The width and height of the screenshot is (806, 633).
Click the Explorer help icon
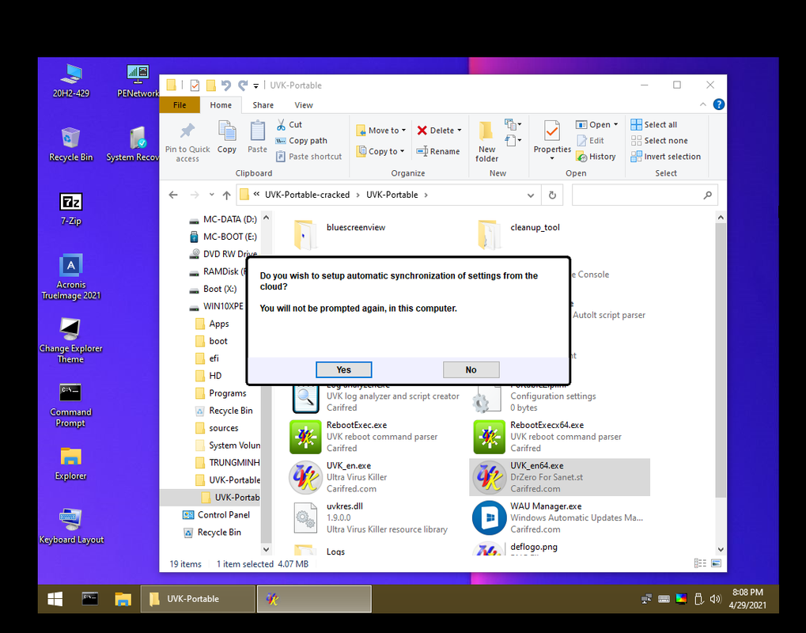pyautogui.click(x=719, y=104)
